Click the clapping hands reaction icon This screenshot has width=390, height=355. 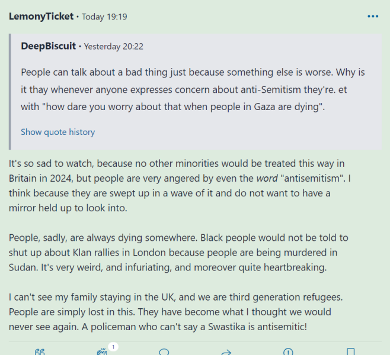(x=102, y=352)
